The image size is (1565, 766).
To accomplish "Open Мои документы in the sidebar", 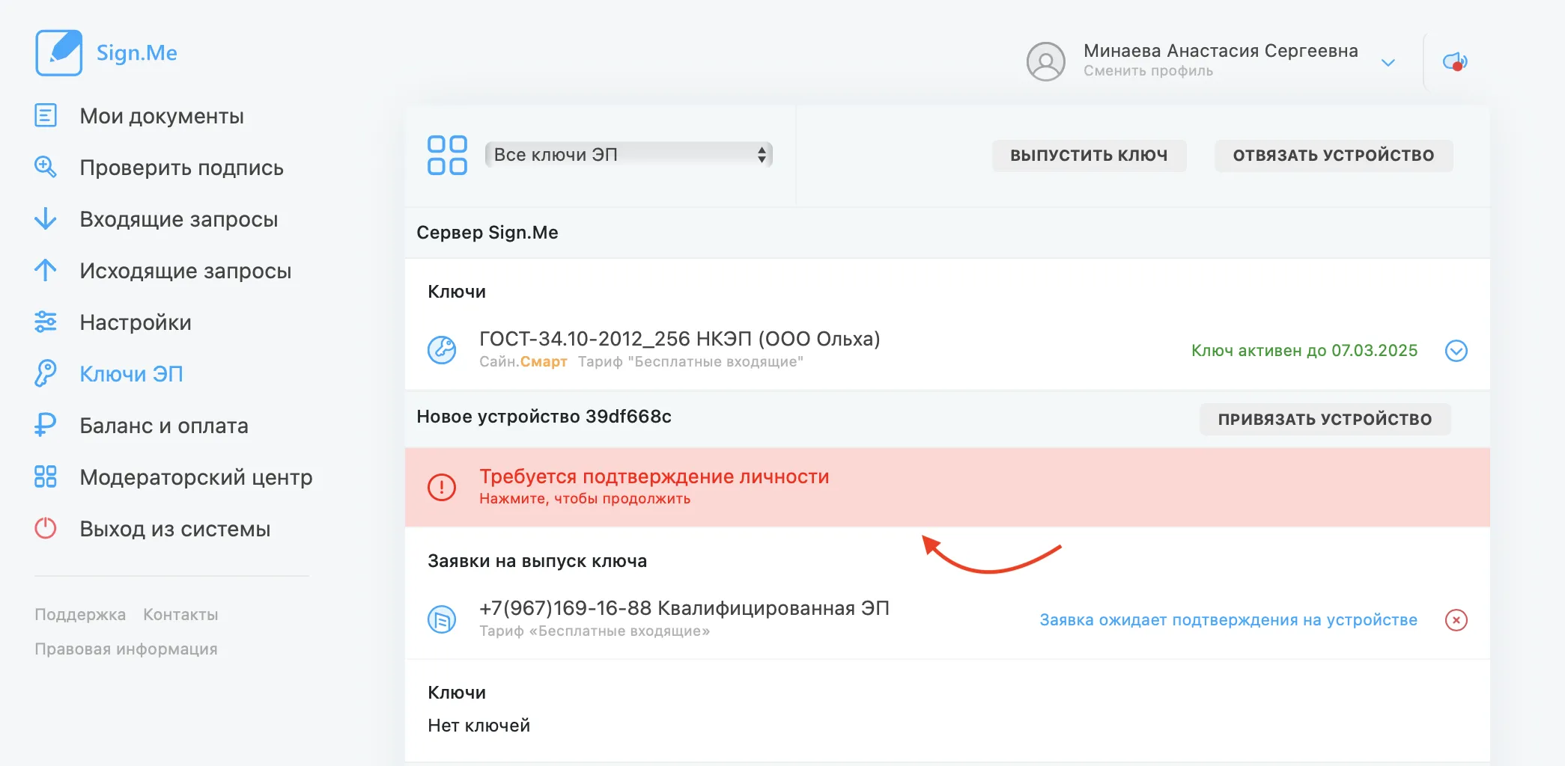I will 162,116.
